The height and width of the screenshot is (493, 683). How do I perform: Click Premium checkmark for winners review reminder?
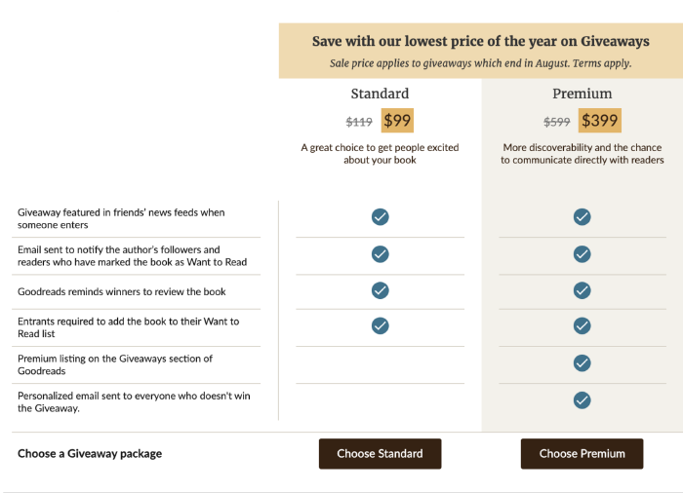coord(582,289)
